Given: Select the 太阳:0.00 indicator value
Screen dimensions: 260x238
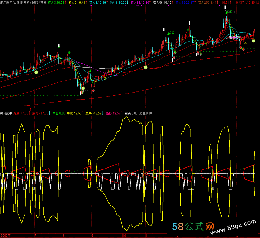Looking at the screenshot, I should (145, 113).
